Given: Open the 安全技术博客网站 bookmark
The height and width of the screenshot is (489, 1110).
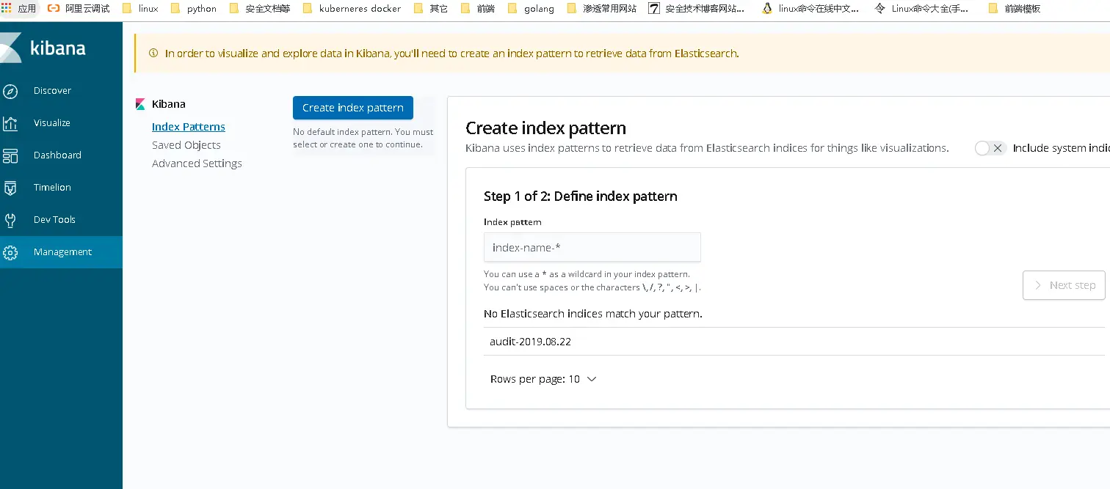Looking at the screenshot, I should coord(697,9).
